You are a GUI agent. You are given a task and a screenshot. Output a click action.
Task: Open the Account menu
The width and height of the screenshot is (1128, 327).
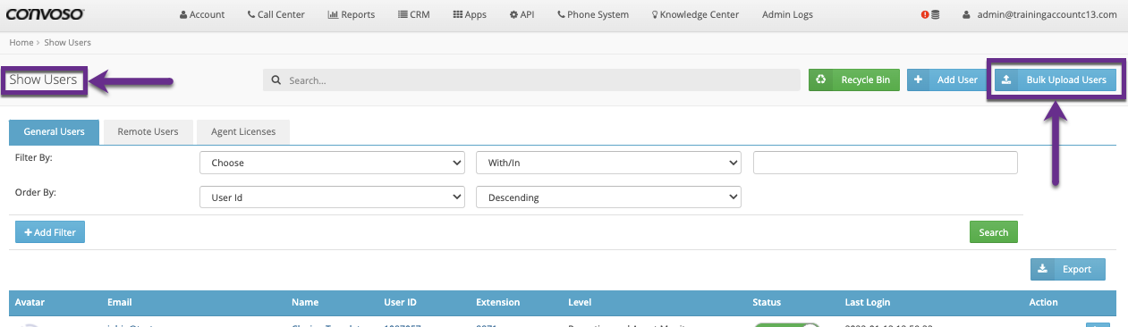202,14
